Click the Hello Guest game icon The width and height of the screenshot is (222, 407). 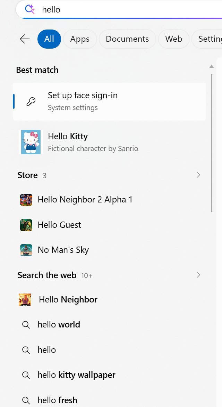click(x=26, y=225)
